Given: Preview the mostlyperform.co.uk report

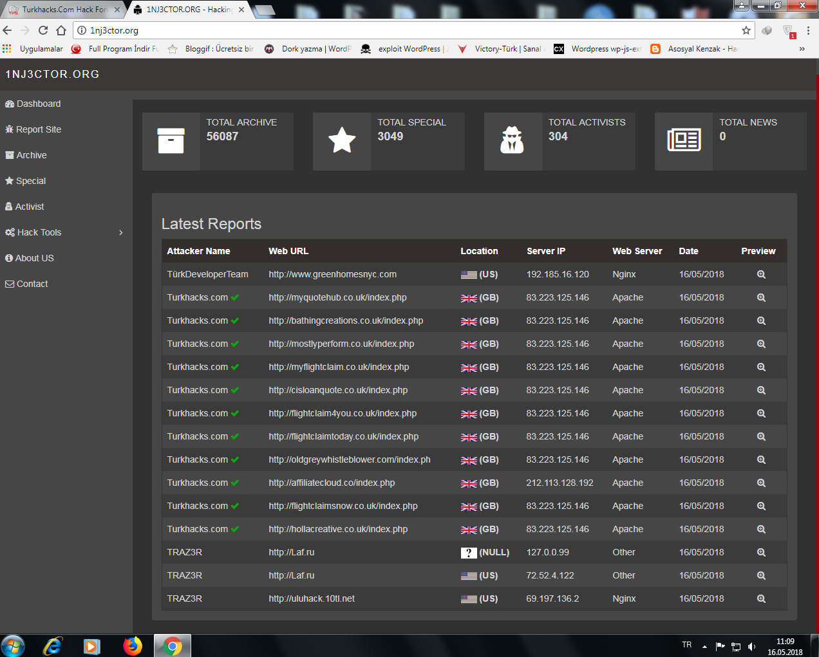Looking at the screenshot, I should click(761, 344).
